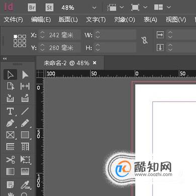Select the Pen tool
196x196 pixels.
pos(11,124)
